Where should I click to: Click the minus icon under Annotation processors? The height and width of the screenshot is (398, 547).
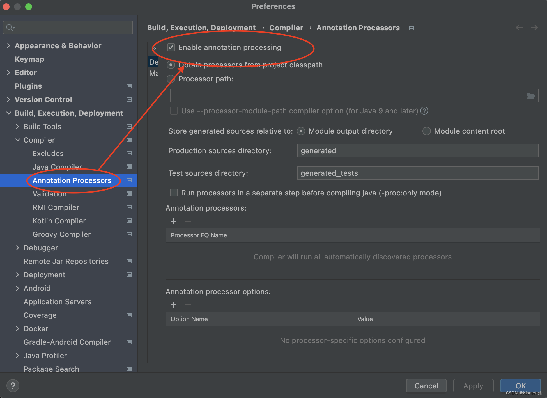188,221
